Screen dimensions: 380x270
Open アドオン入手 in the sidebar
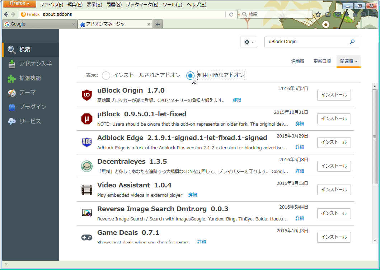coord(31,64)
